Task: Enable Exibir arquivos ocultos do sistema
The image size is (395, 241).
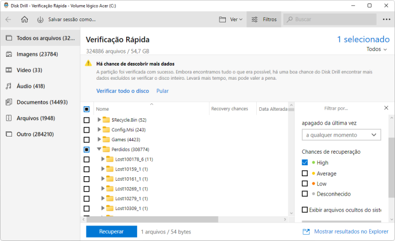Action: tap(305, 210)
